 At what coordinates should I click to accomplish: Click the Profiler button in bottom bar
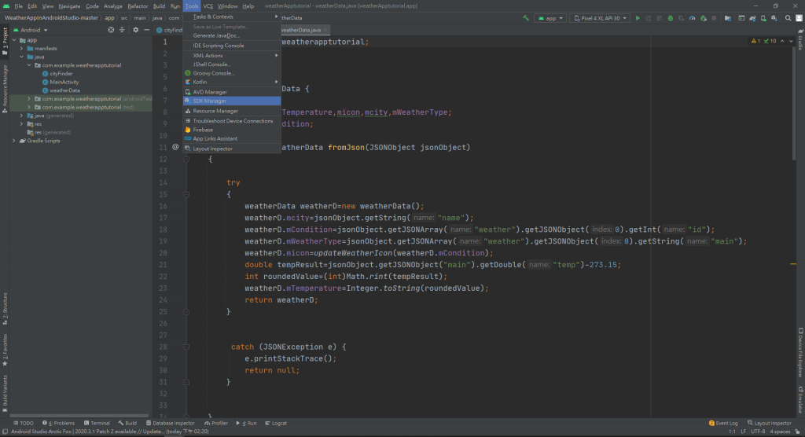click(215, 423)
